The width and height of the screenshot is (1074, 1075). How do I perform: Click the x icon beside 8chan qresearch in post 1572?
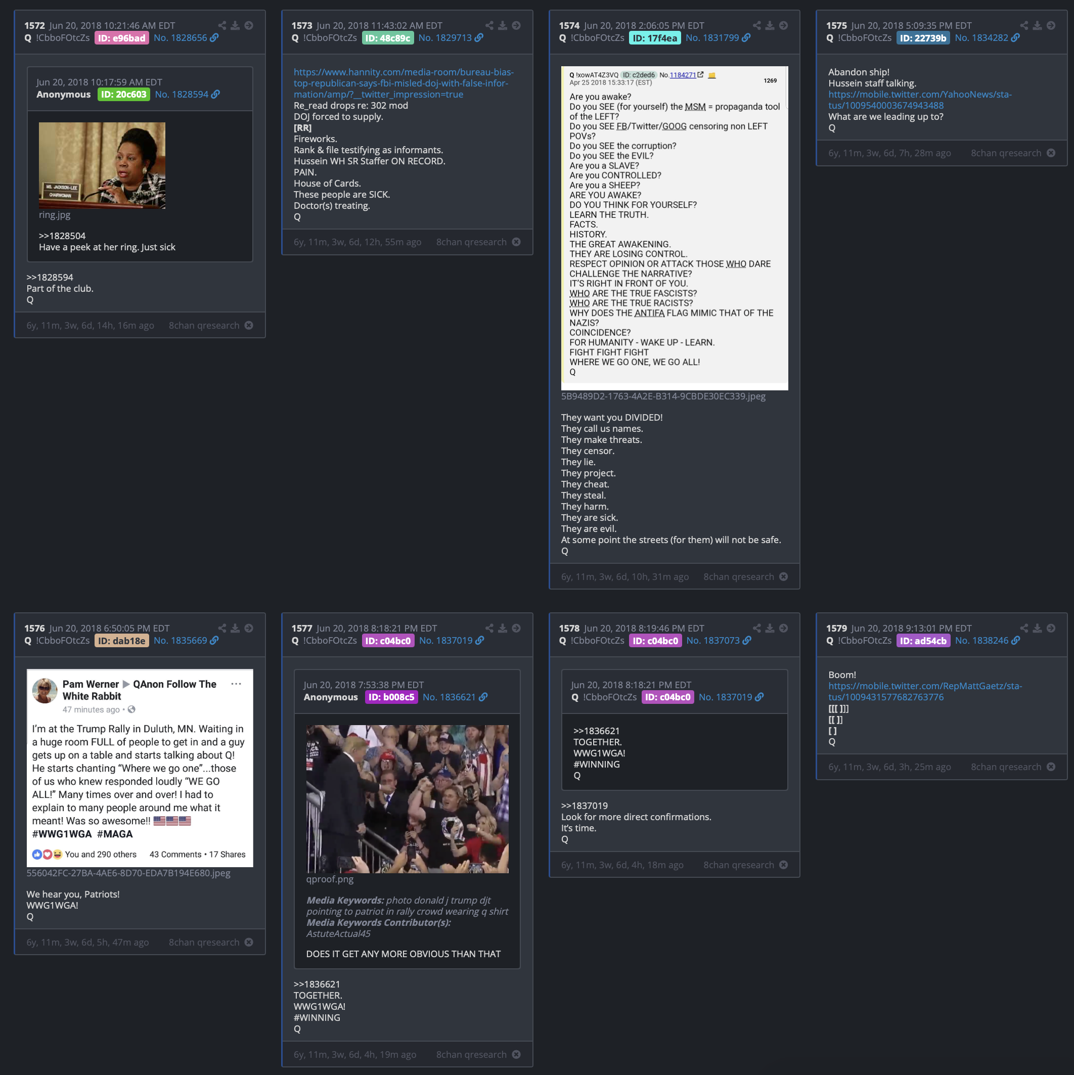[x=249, y=326]
